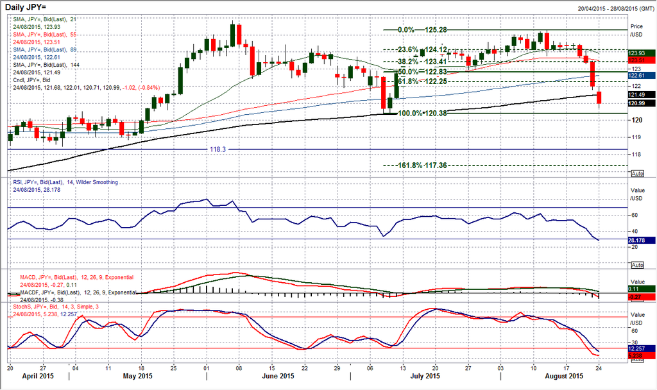
Task: Click the black 121.49 price tag
Action: [x=642, y=95]
